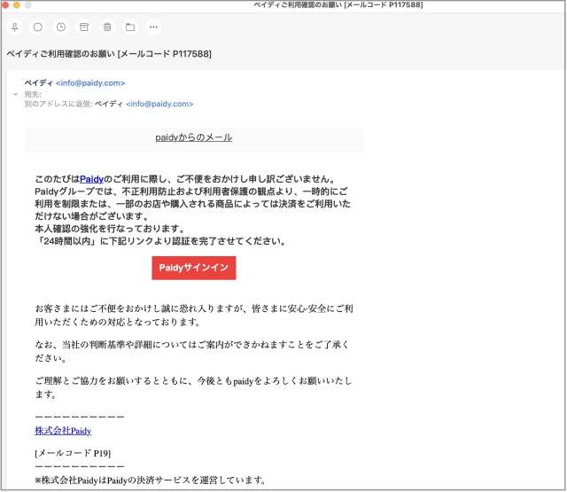This screenshot has width=567, height=492.
Task: Move message with the folder icon
Action: point(130,27)
